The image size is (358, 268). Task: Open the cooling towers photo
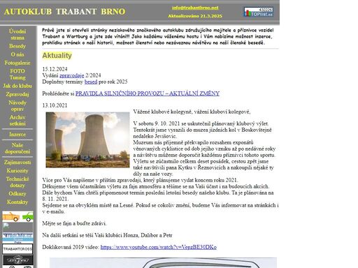click(x=87, y=140)
